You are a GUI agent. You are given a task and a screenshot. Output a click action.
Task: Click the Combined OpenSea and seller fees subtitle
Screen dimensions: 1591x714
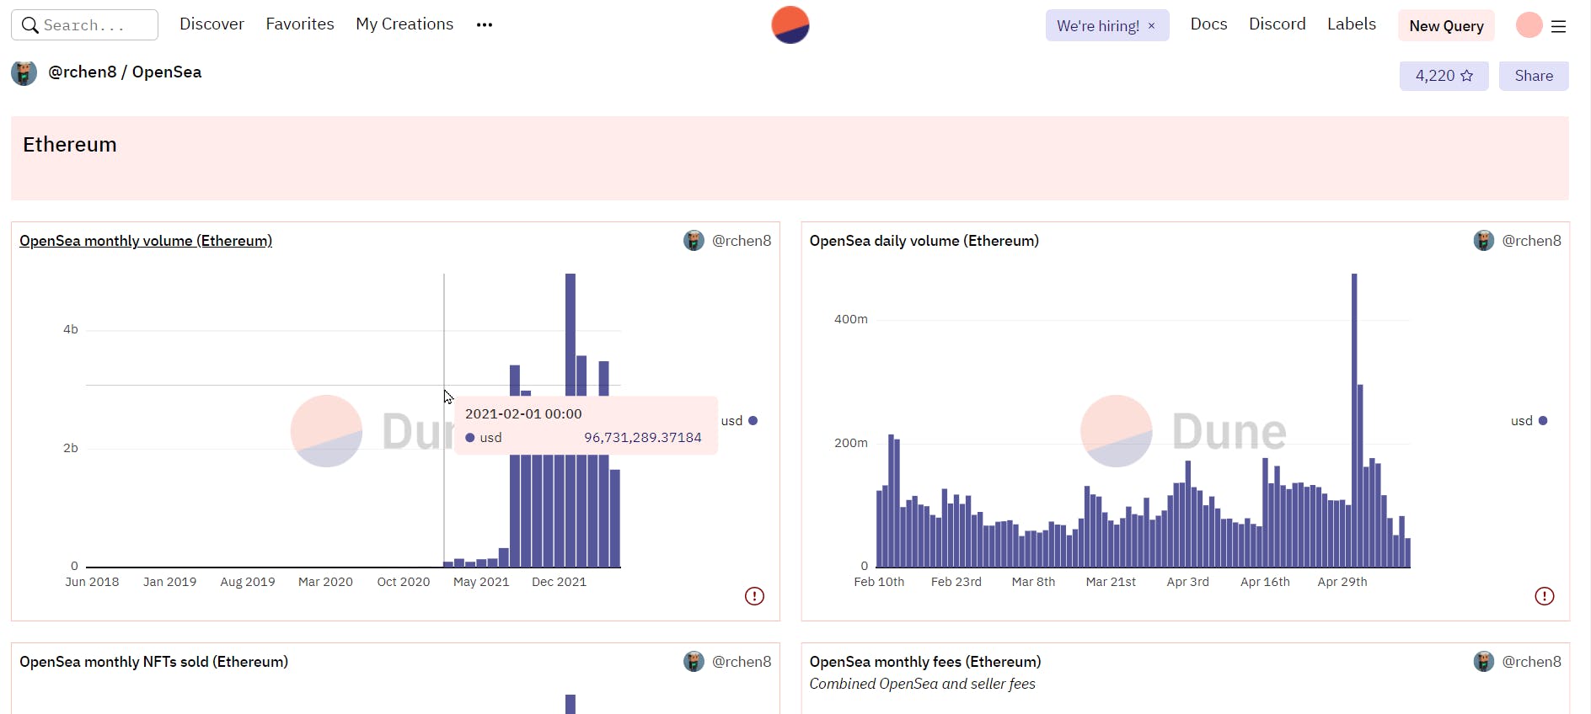[923, 684]
